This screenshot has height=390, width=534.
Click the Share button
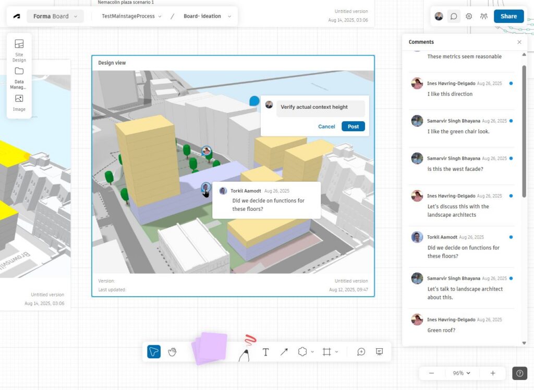508,16
